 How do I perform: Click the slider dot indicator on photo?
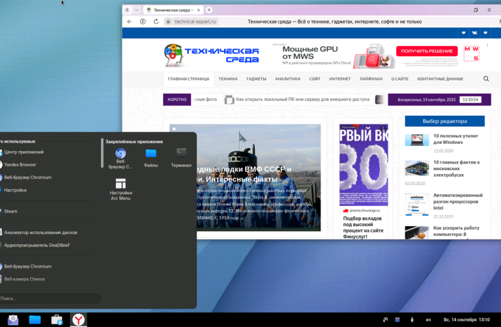pyautogui.click(x=174, y=129)
